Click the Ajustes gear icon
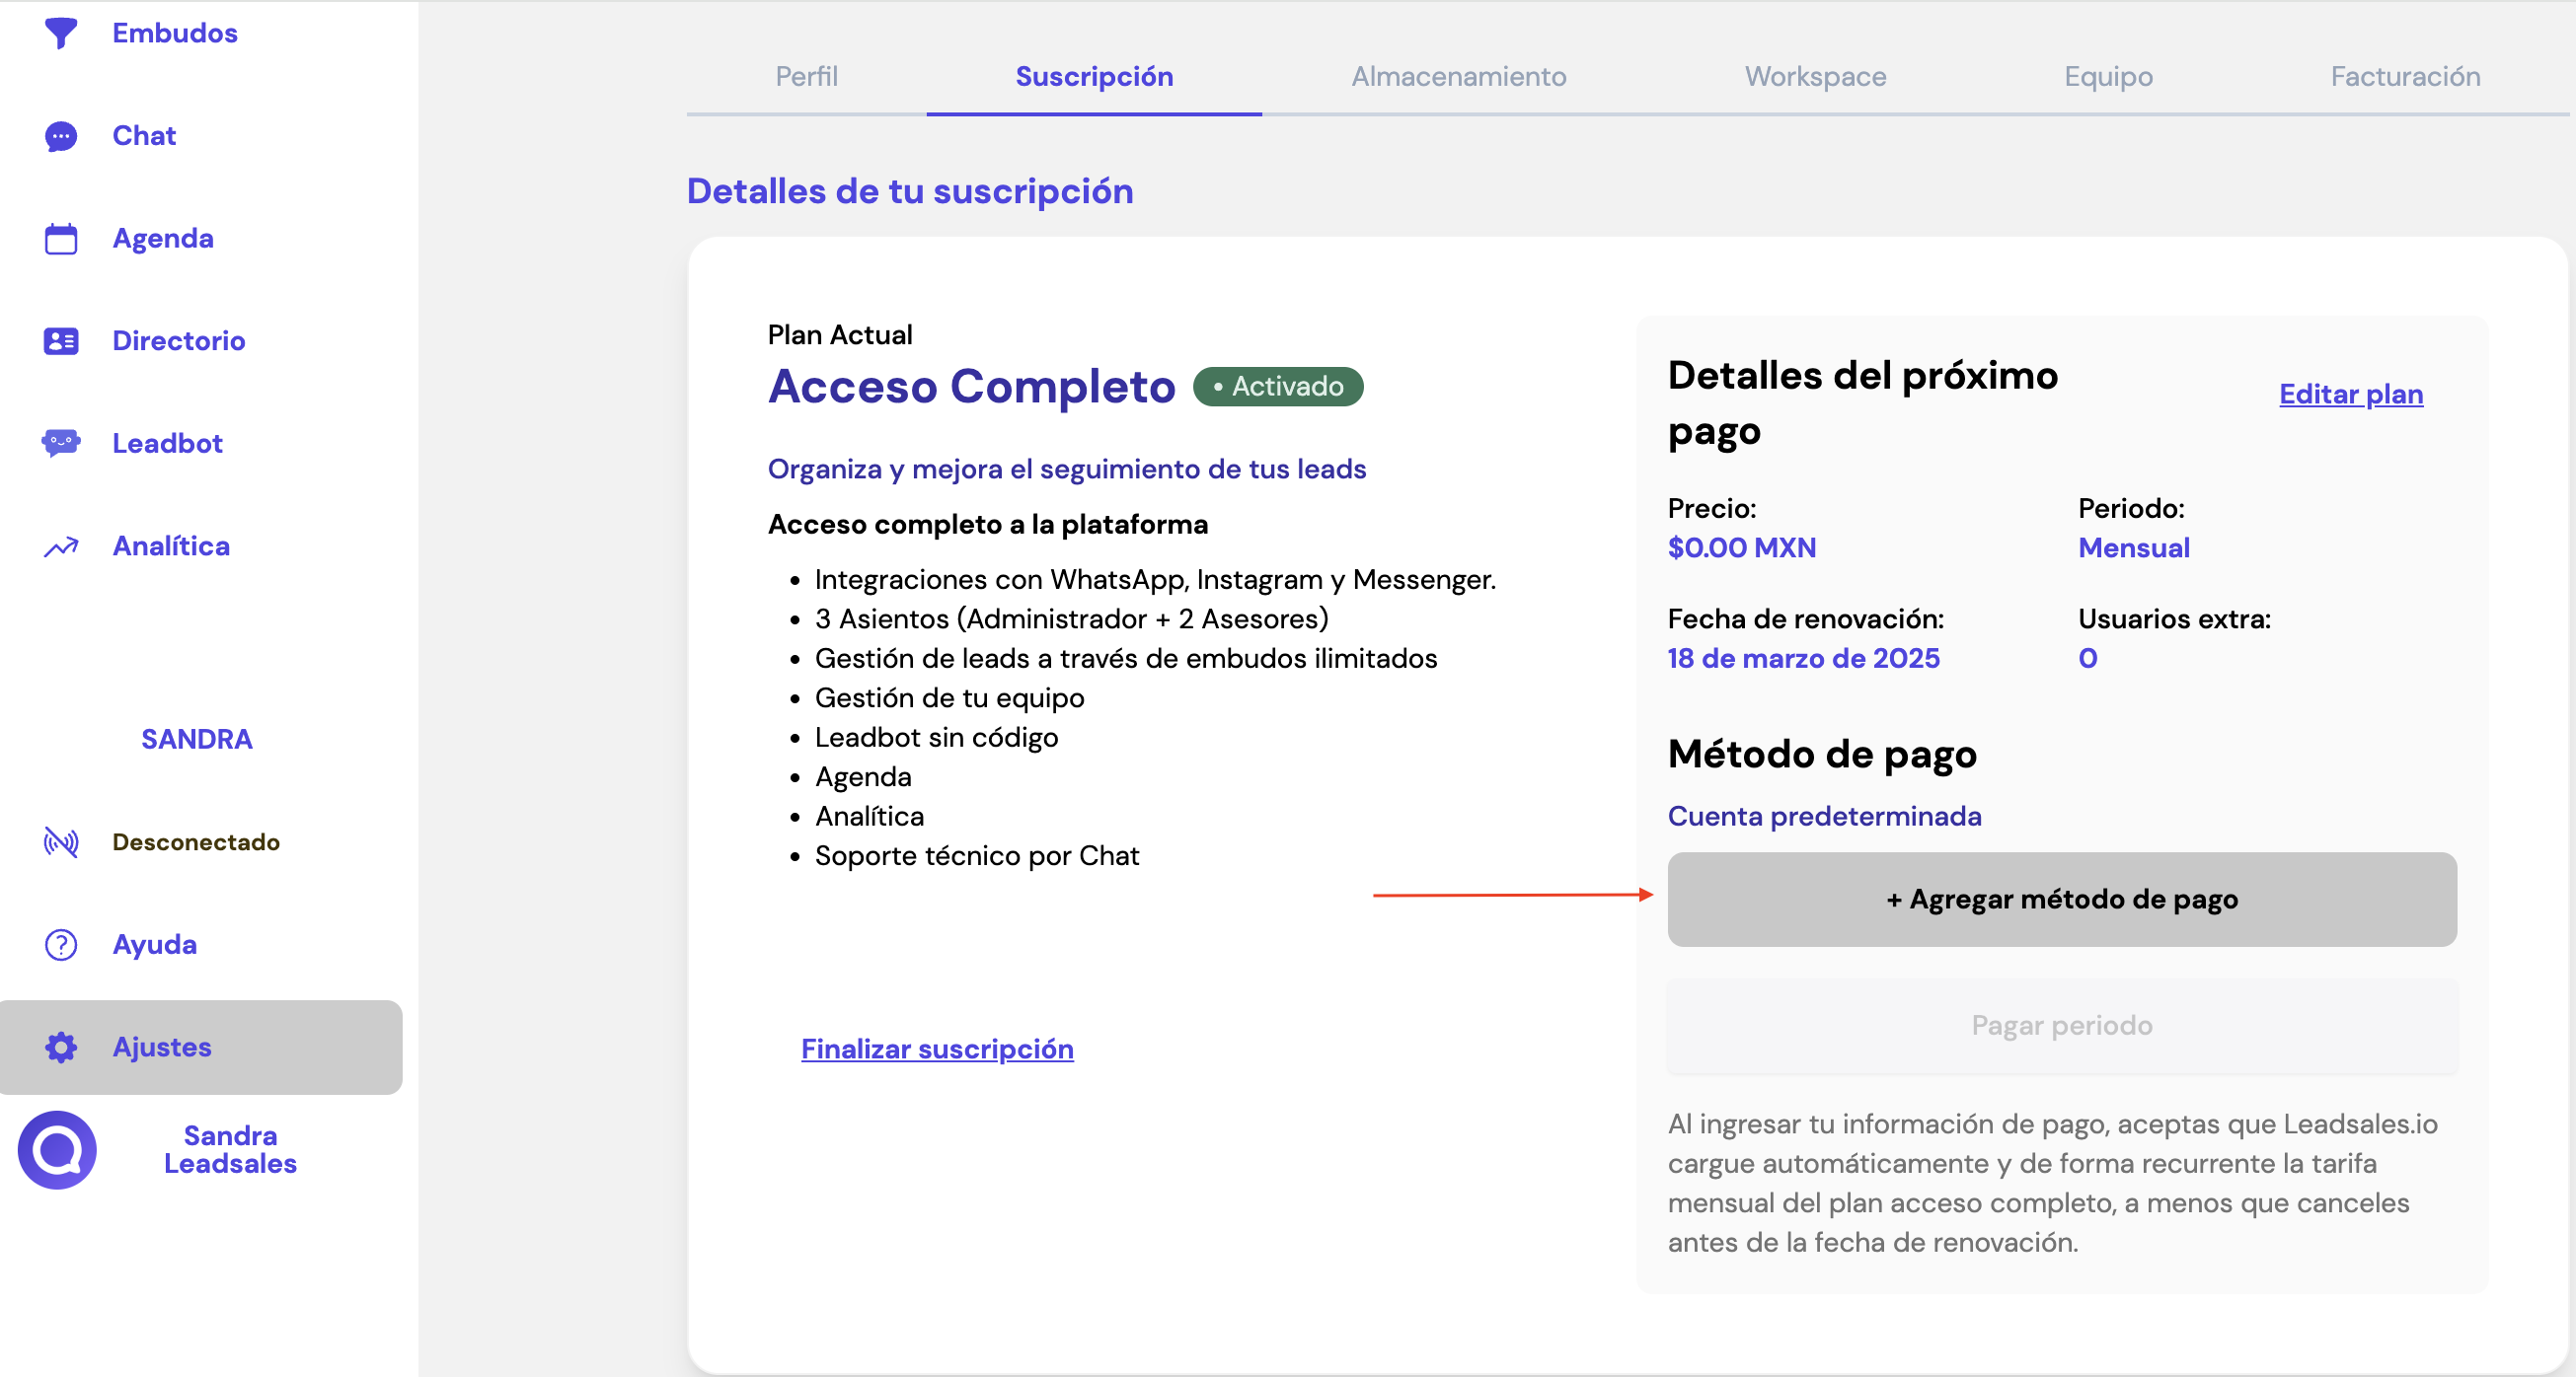 pos(61,1048)
